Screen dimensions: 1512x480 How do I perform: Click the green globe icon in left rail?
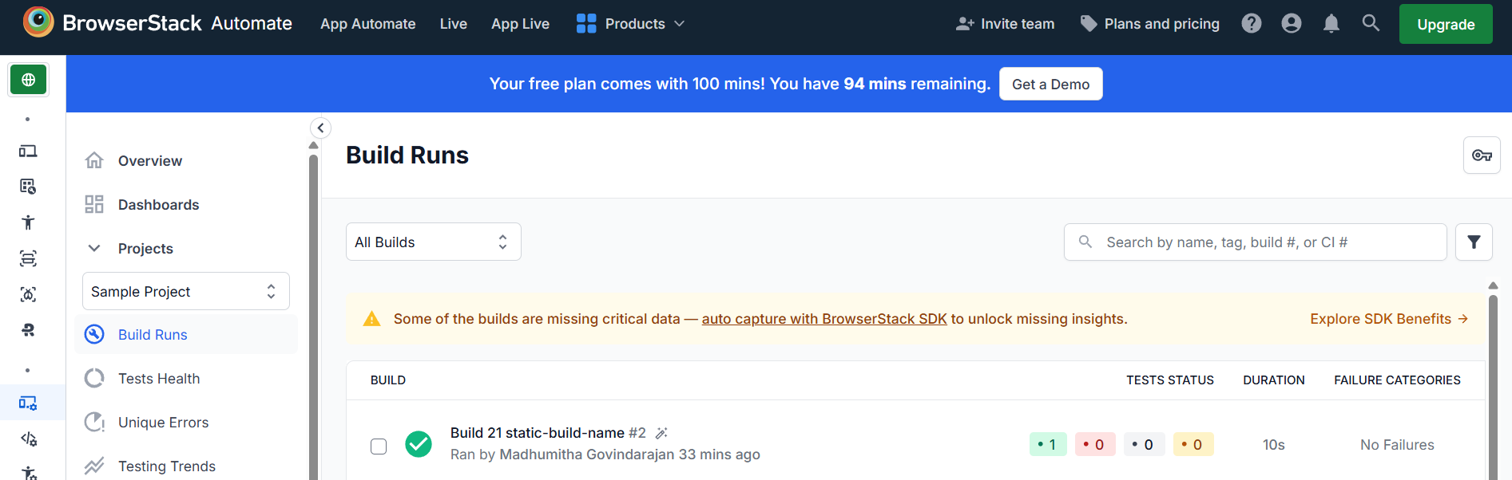point(29,80)
